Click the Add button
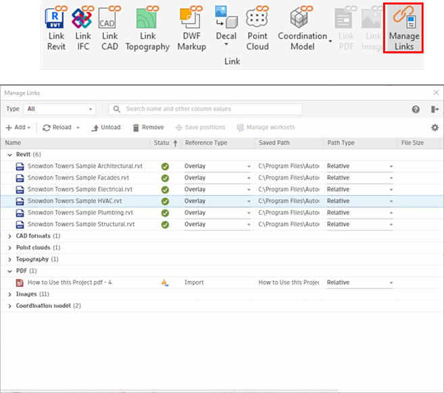Screen dimensions: 444x393 [x=18, y=128]
